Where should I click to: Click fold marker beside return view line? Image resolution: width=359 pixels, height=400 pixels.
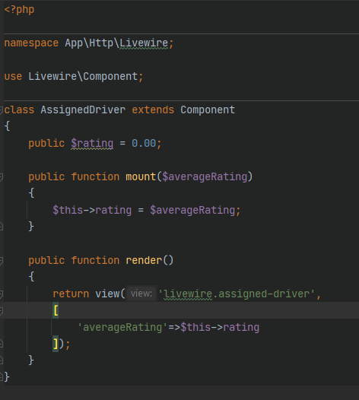point(1,294)
